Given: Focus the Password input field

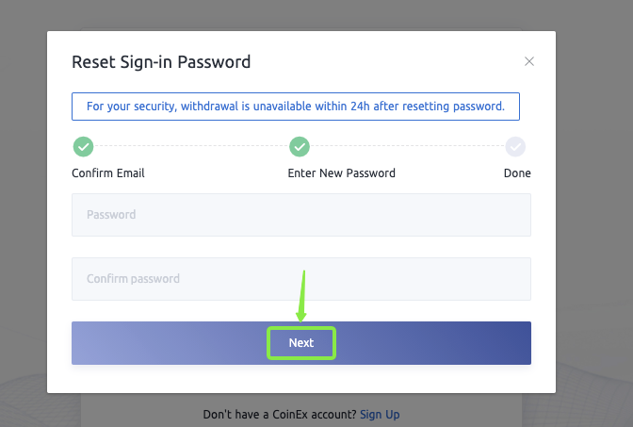Looking at the screenshot, I should (x=301, y=215).
